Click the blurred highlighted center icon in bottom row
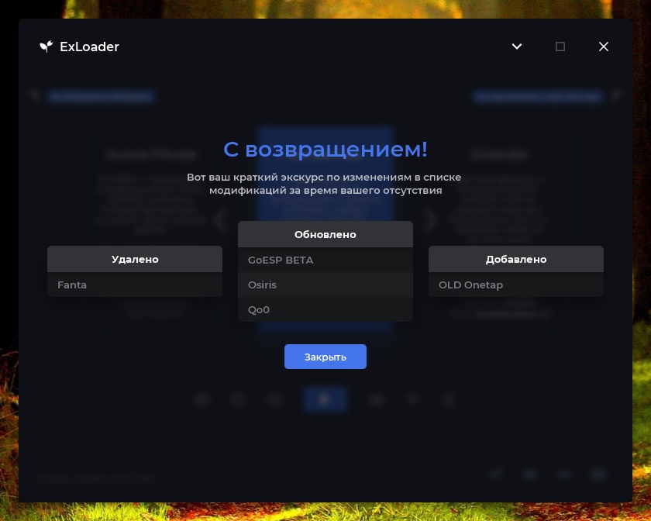The width and height of the screenshot is (651, 521). click(325, 399)
